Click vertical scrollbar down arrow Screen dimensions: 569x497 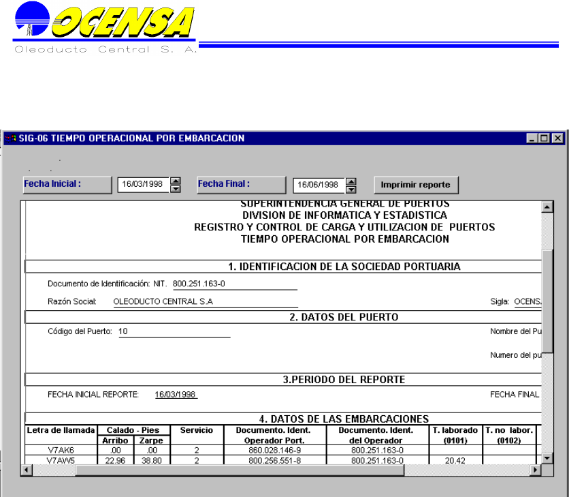tap(547, 458)
